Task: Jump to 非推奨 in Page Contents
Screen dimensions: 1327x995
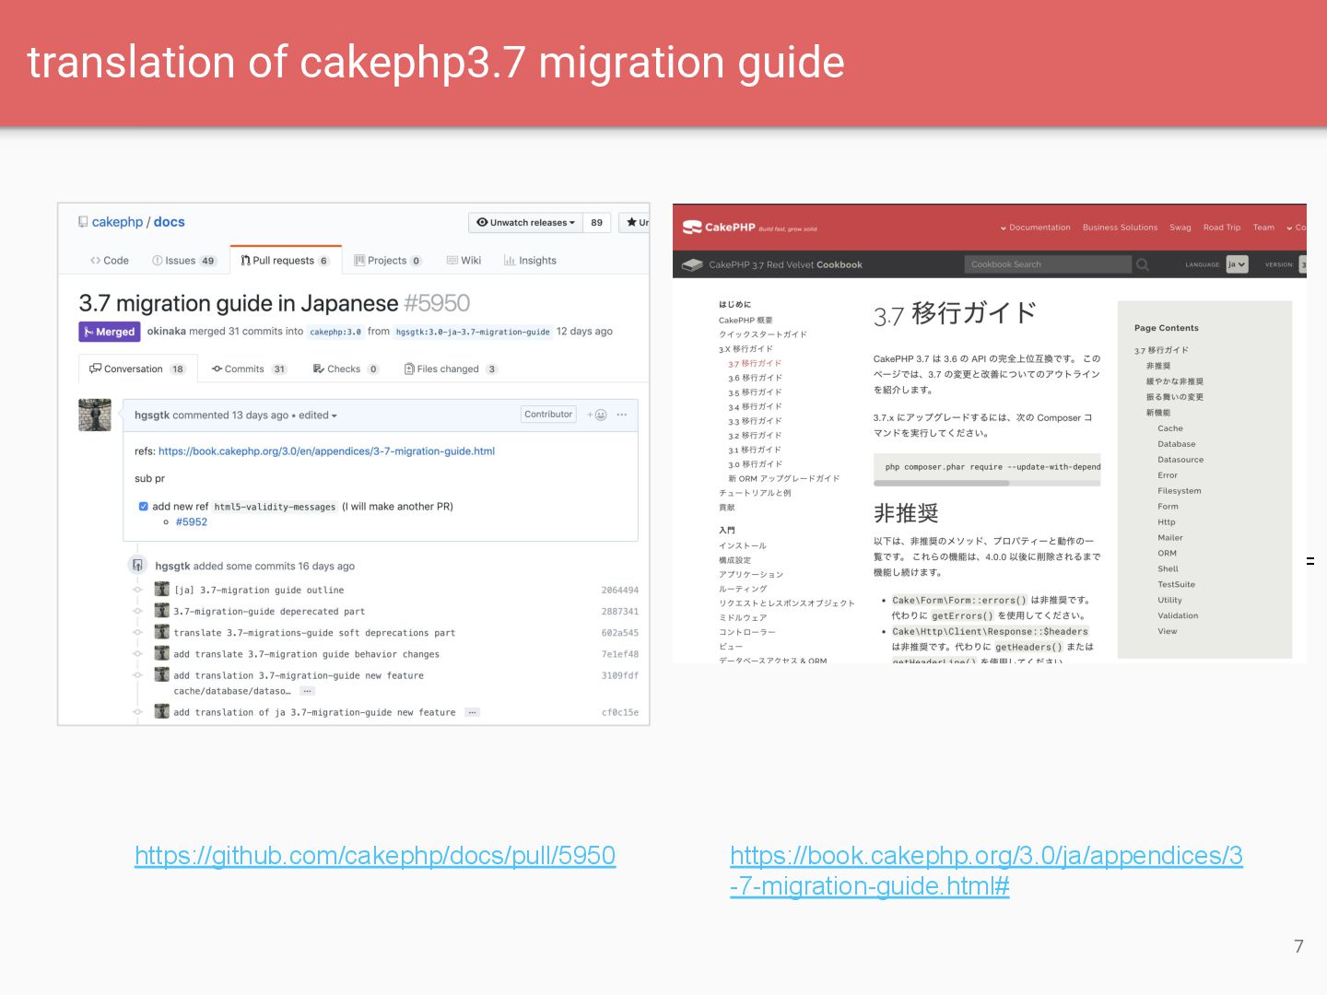Action: tap(1158, 366)
